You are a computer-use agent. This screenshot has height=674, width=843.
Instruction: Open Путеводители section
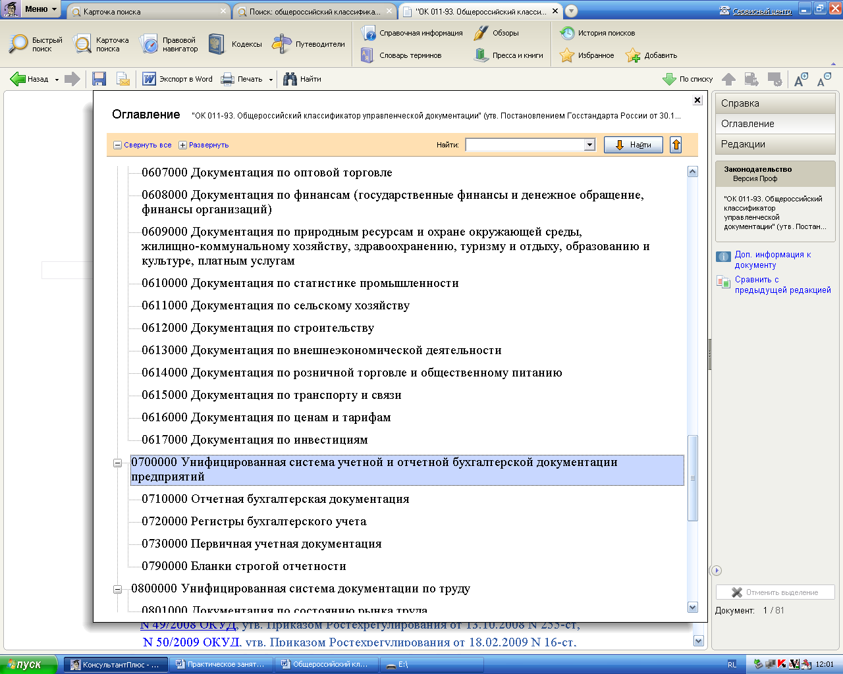pyautogui.click(x=309, y=44)
